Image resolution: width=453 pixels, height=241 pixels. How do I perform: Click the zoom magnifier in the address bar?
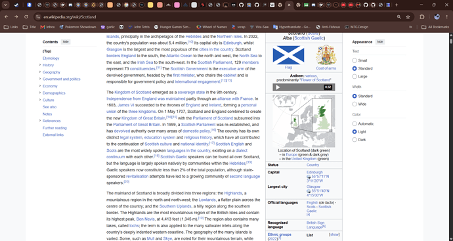pos(399,17)
